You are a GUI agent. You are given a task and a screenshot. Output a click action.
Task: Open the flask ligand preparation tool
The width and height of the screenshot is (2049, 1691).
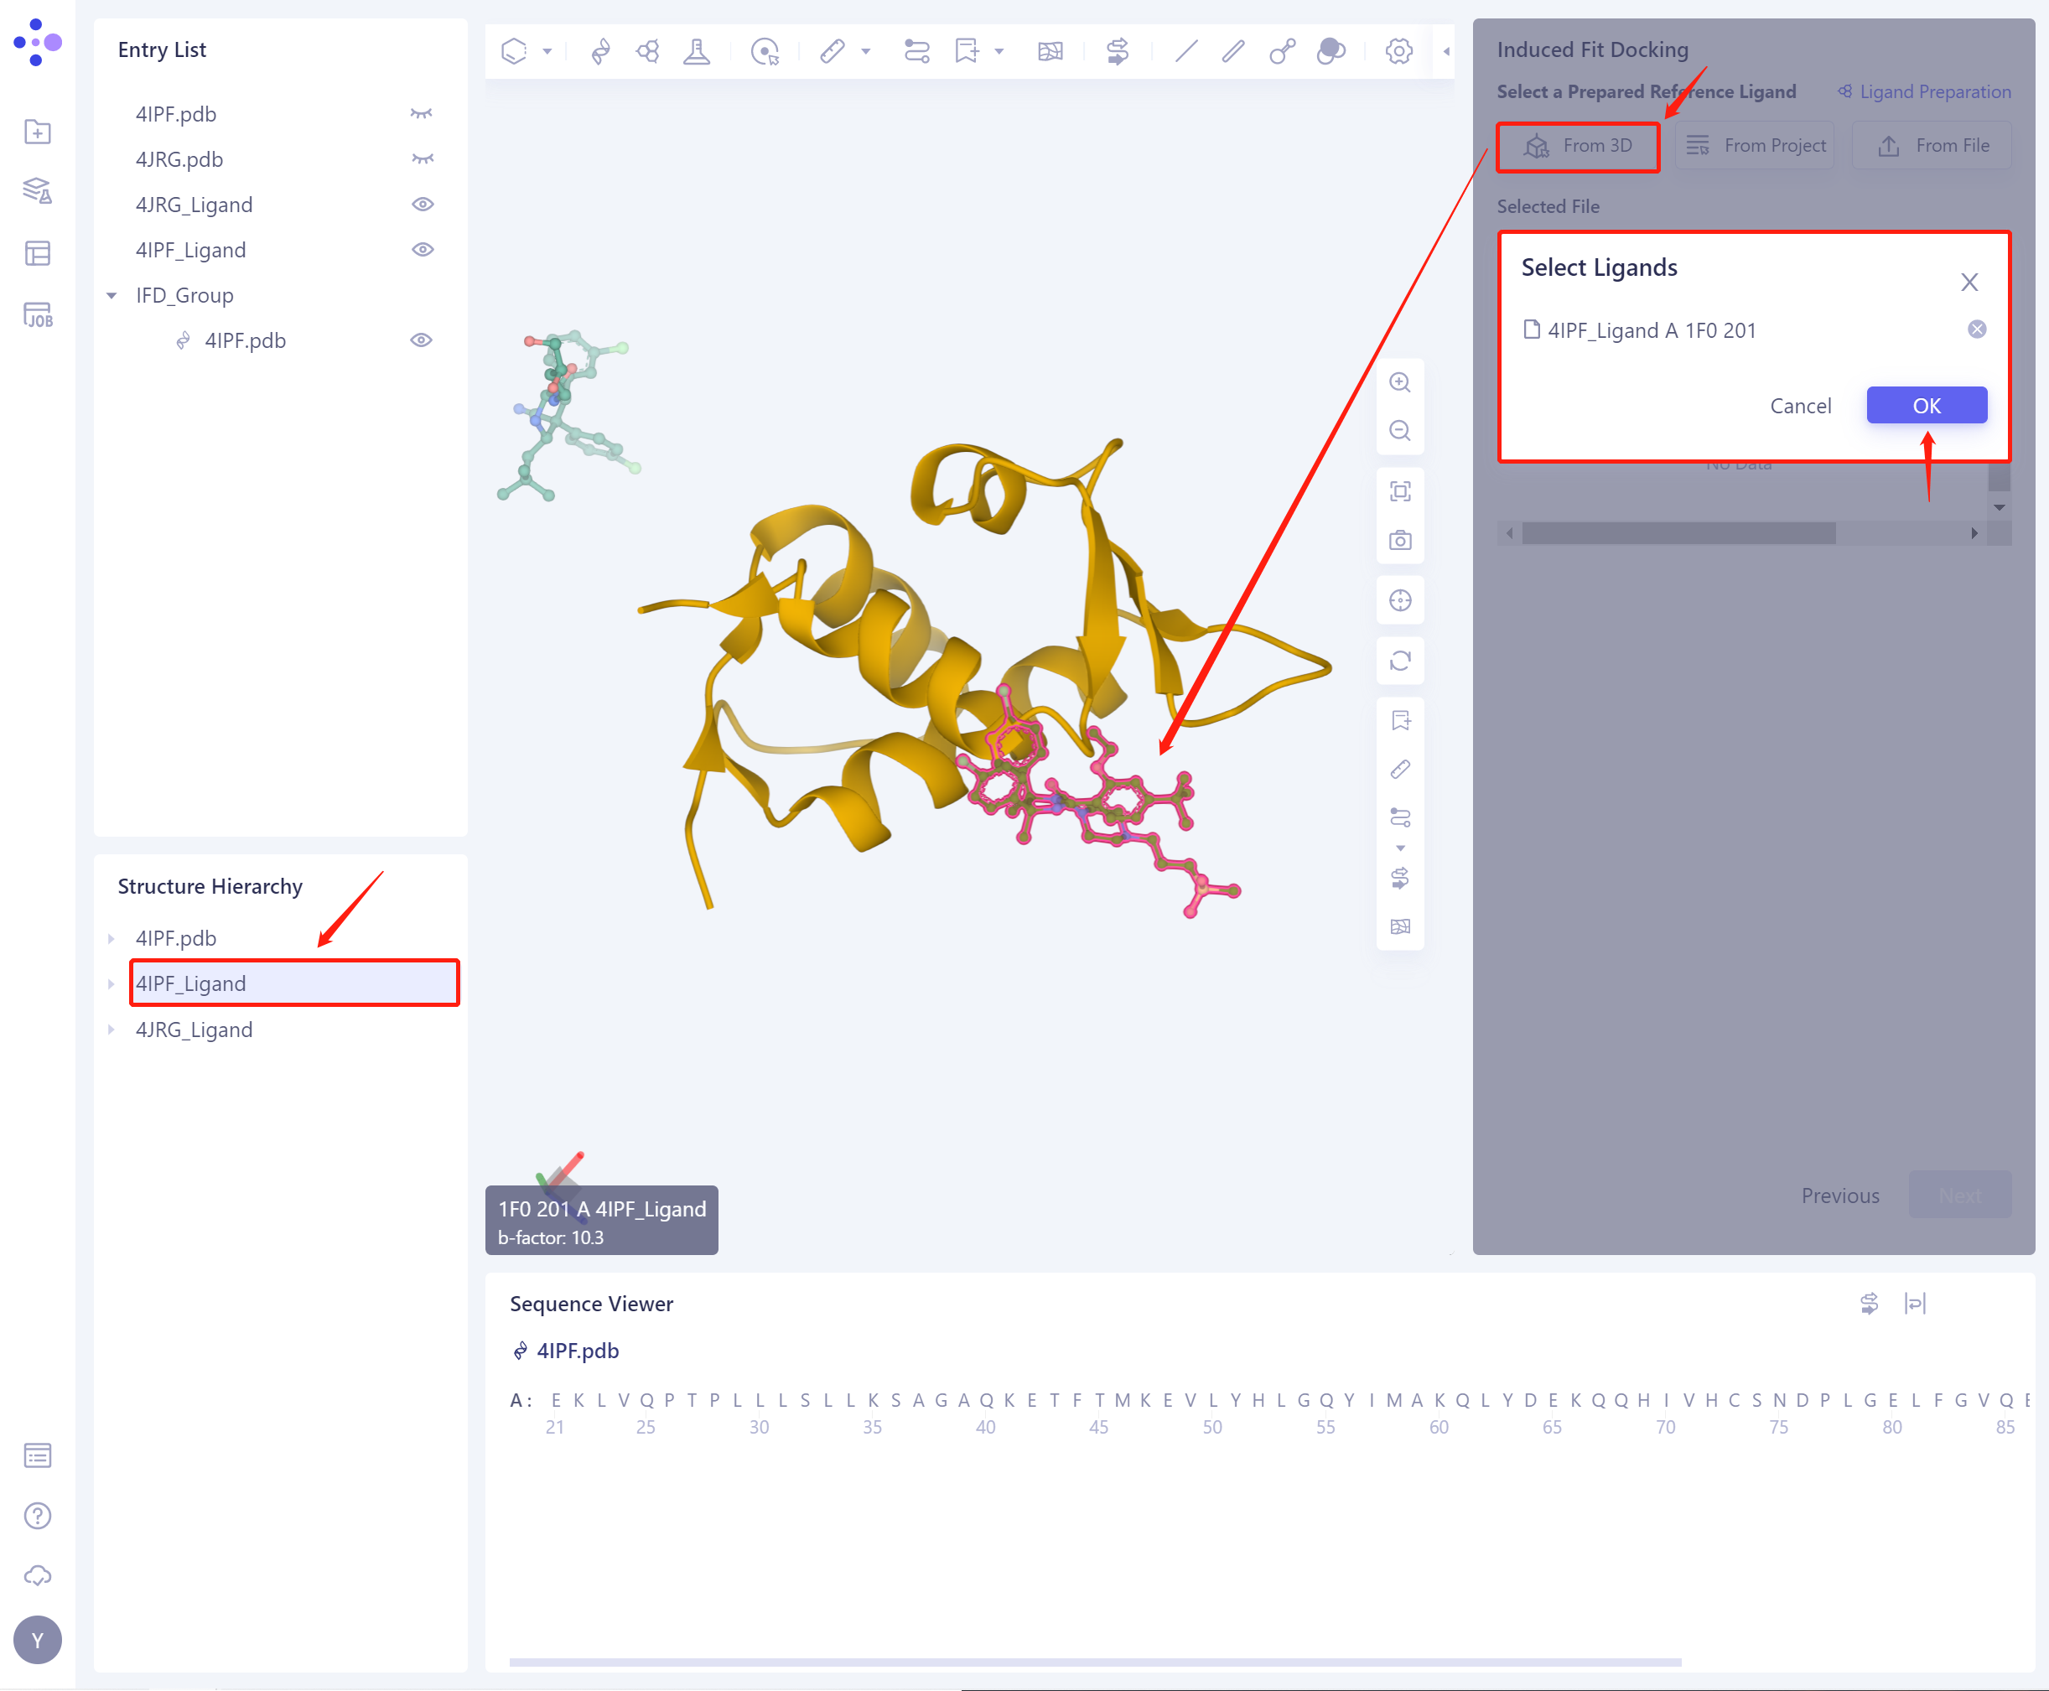698,50
